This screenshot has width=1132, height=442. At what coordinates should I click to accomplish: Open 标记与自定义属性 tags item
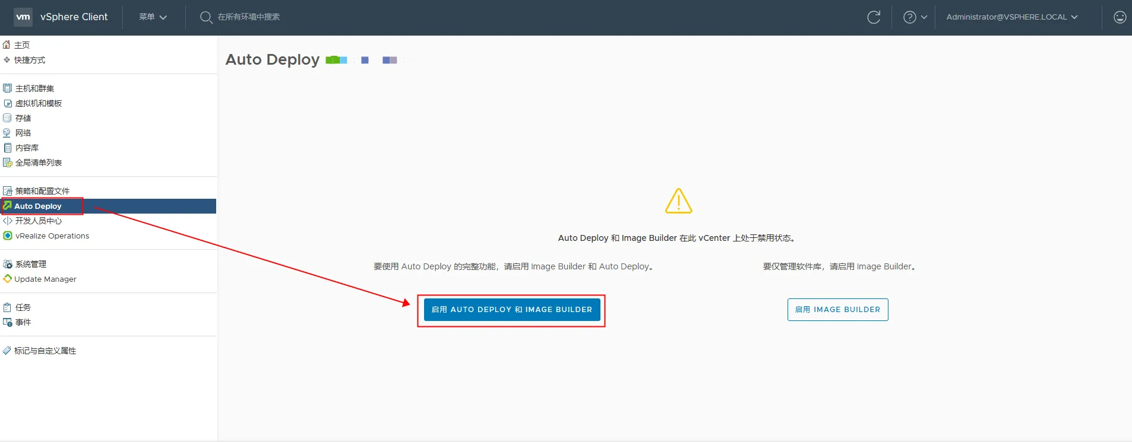[45, 351]
